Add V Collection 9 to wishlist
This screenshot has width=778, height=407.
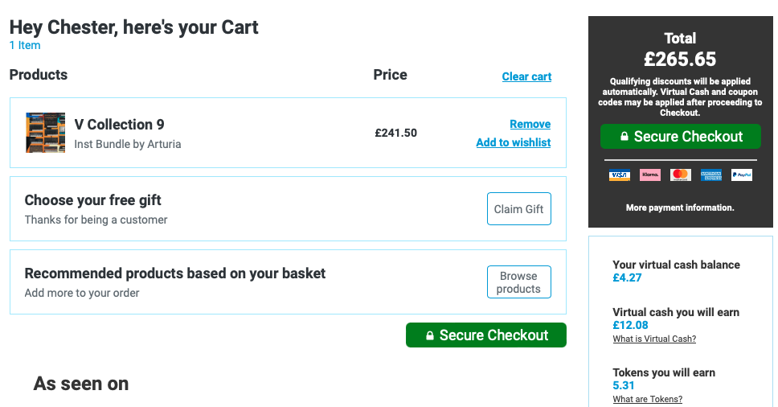[x=513, y=142]
